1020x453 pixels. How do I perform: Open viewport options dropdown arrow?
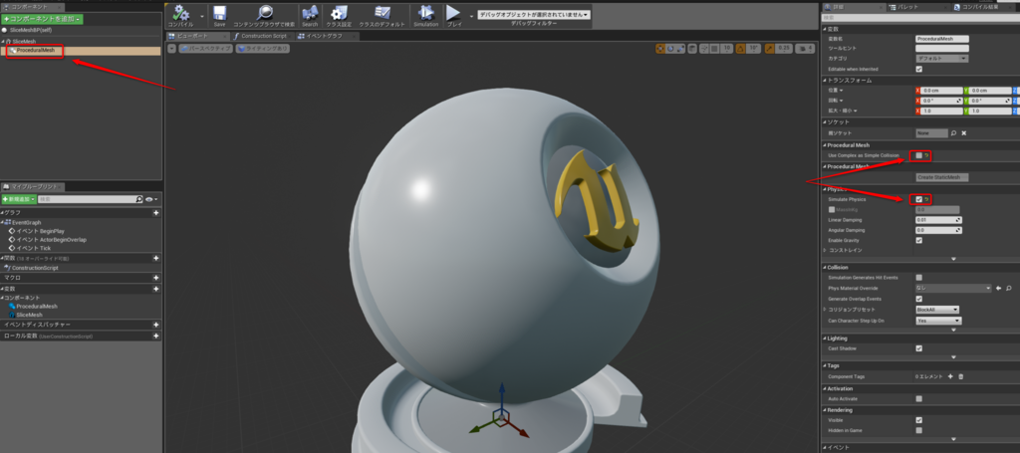171,49
